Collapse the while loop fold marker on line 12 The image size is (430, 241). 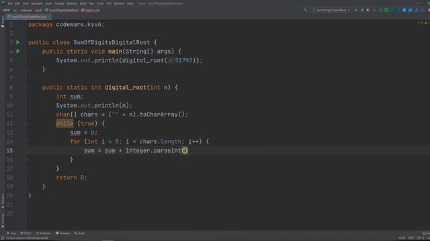click(x=26, y=123)
